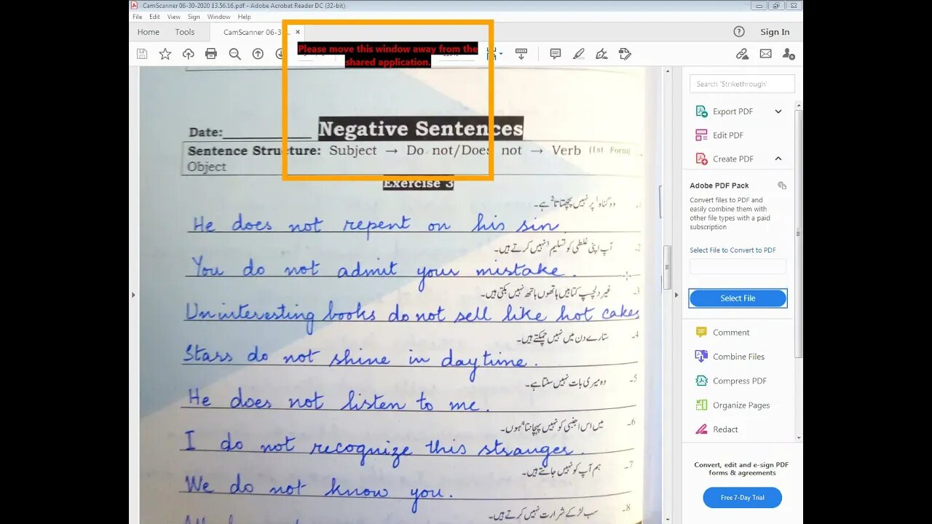This screenshot has width=932, height=524.
Task: Open Find text using the magnifier icon
Action: click(x=234, y=54)
